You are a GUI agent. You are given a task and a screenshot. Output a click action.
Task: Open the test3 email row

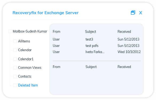pyautogui.click(x=97, y=39)
